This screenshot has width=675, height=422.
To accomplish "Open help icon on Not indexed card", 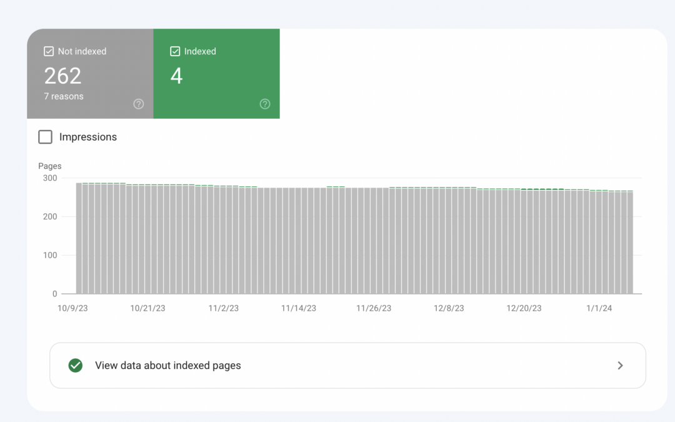I will coord(139,104).
